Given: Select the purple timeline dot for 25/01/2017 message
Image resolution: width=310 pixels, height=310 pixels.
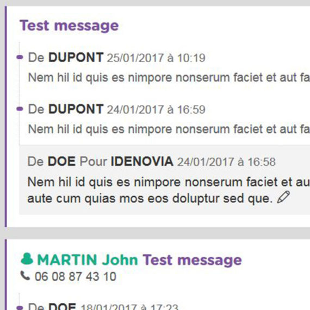Looking at the screenshot, I should tap(20, 57).
